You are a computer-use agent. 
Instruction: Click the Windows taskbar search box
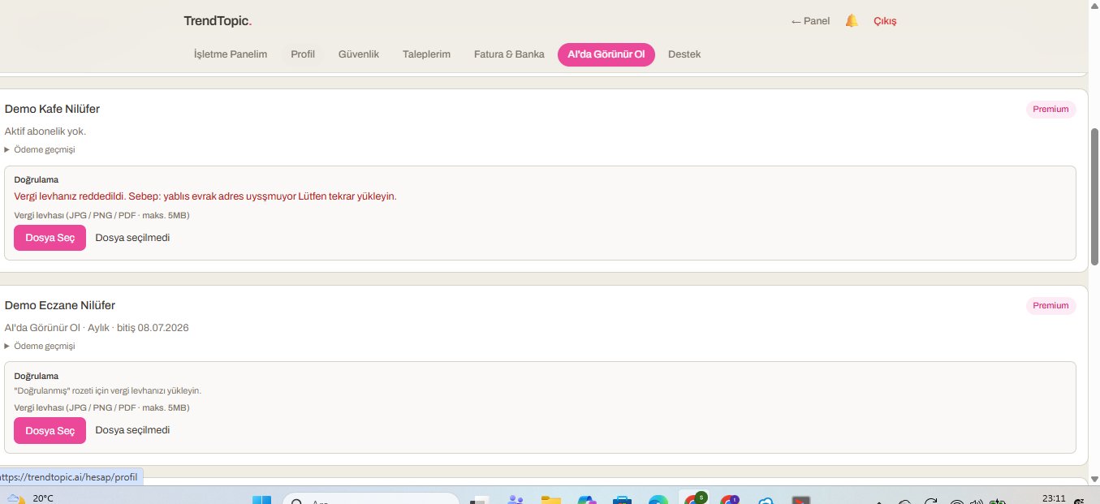(x=369, y=499)
